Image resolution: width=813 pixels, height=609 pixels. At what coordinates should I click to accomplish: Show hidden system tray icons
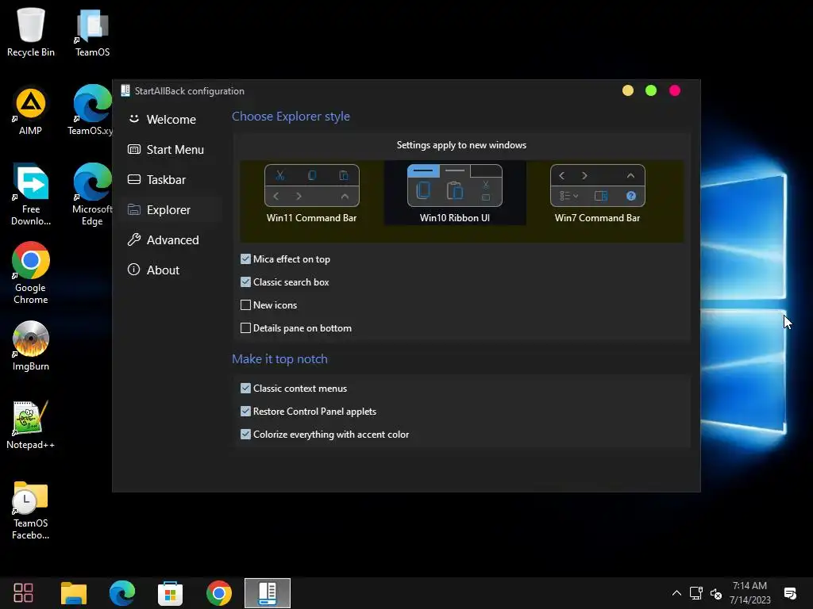click(676, 593)
